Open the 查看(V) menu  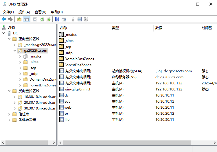40,12
